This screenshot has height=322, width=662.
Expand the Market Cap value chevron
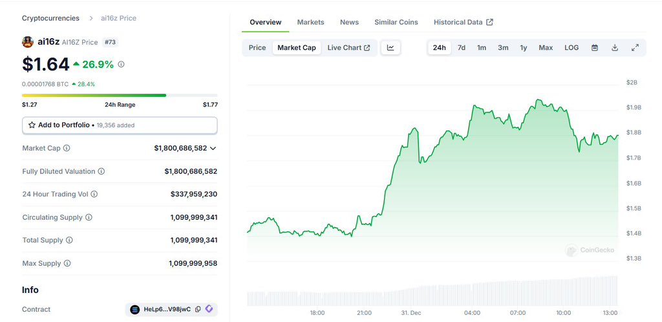pyautogui.click(x=213, y=148)
